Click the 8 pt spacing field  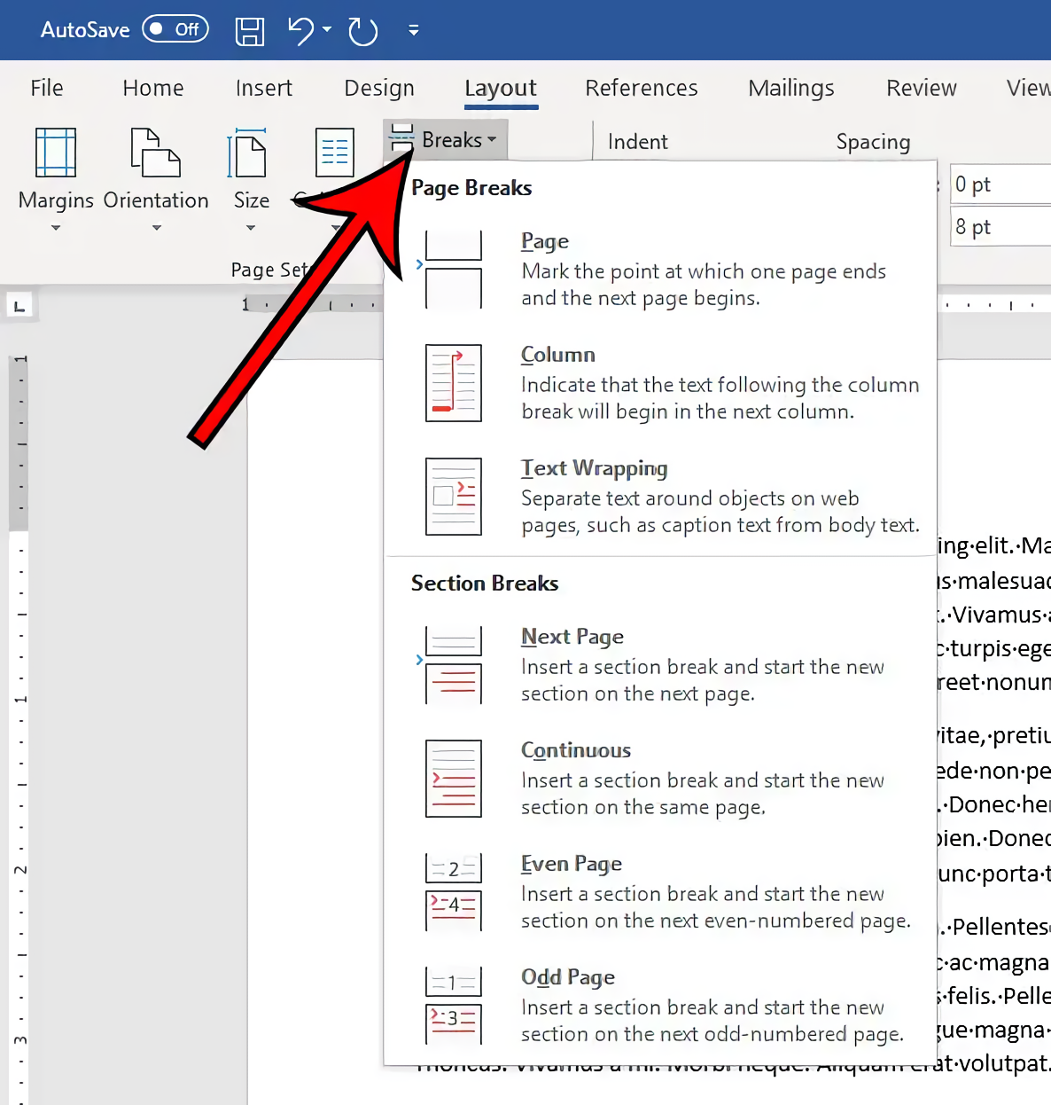[1000, 226]
